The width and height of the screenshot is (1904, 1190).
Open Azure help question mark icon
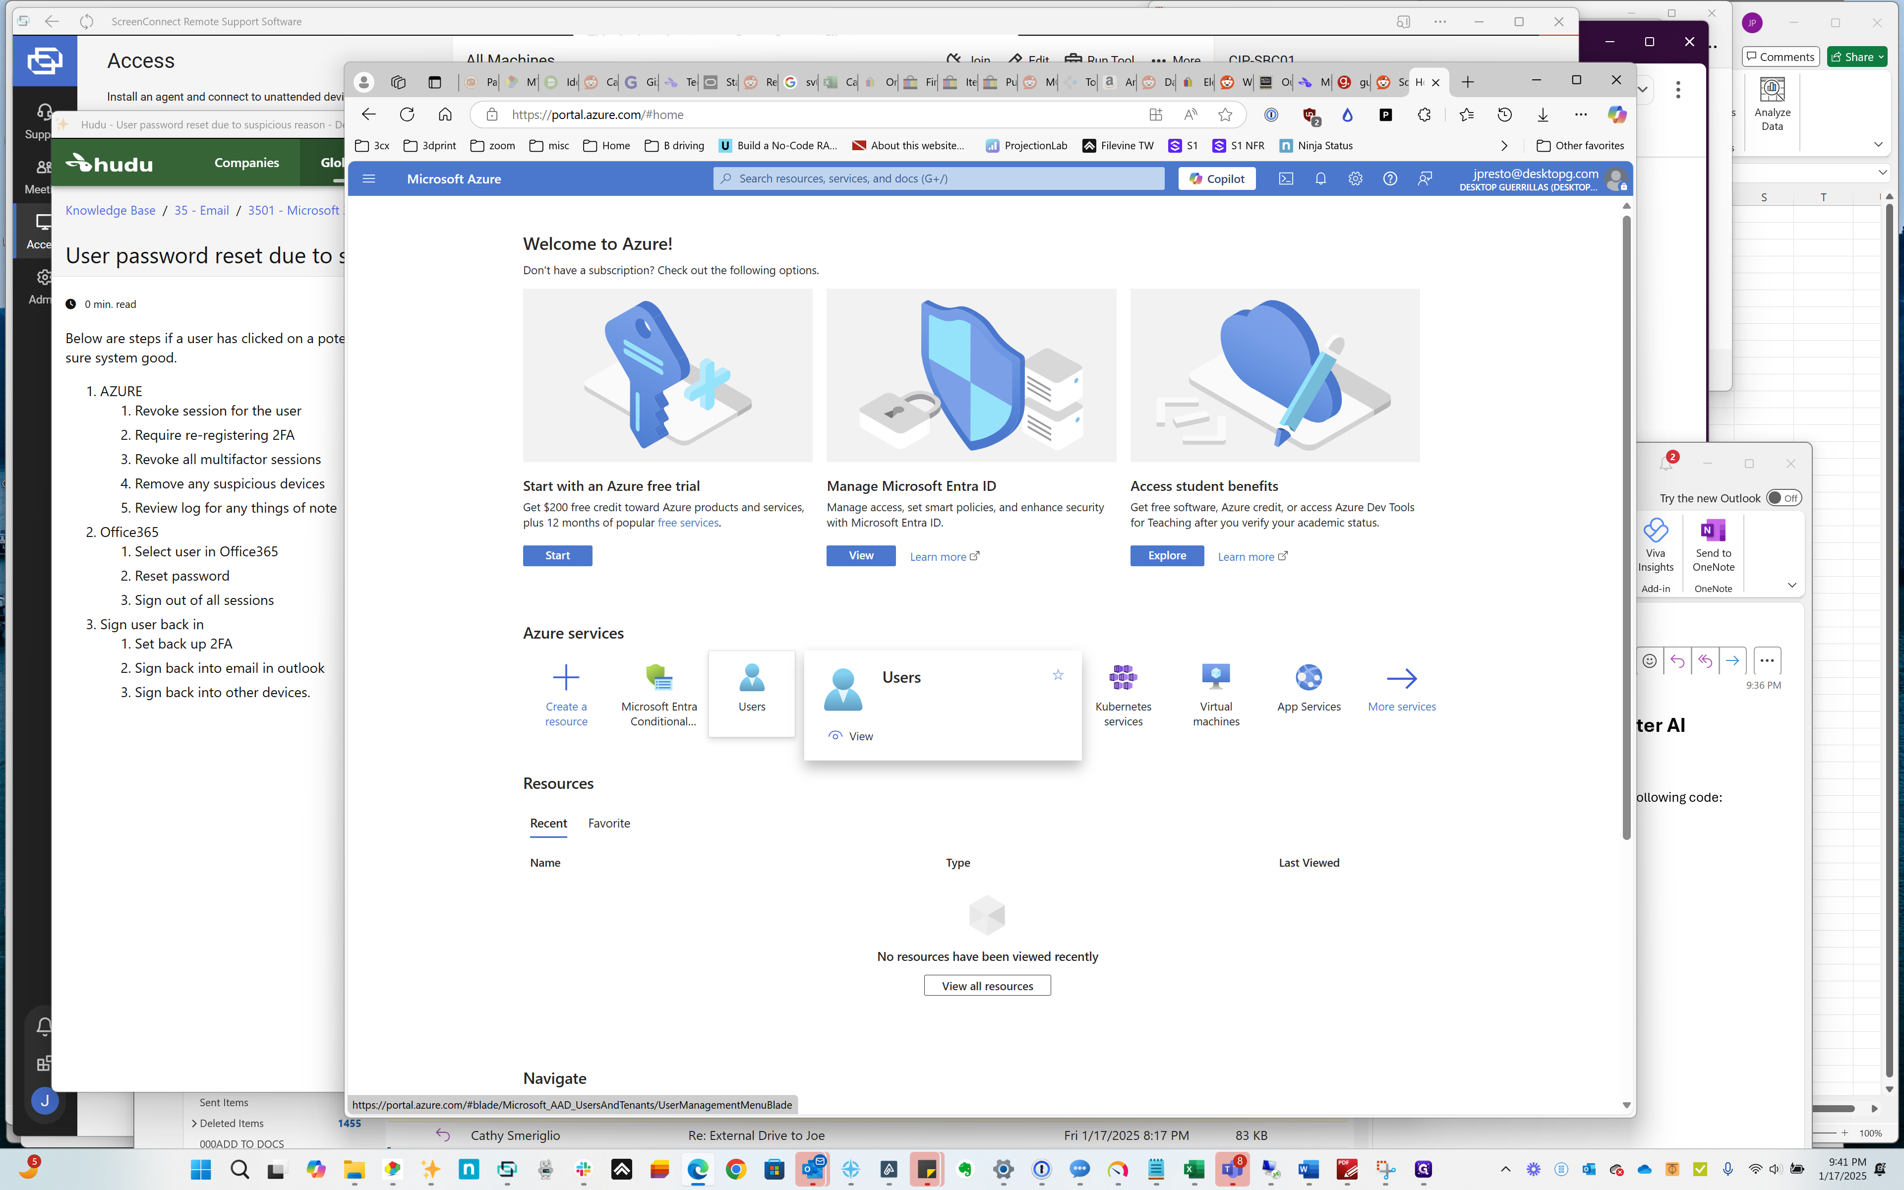[1390, 178]
